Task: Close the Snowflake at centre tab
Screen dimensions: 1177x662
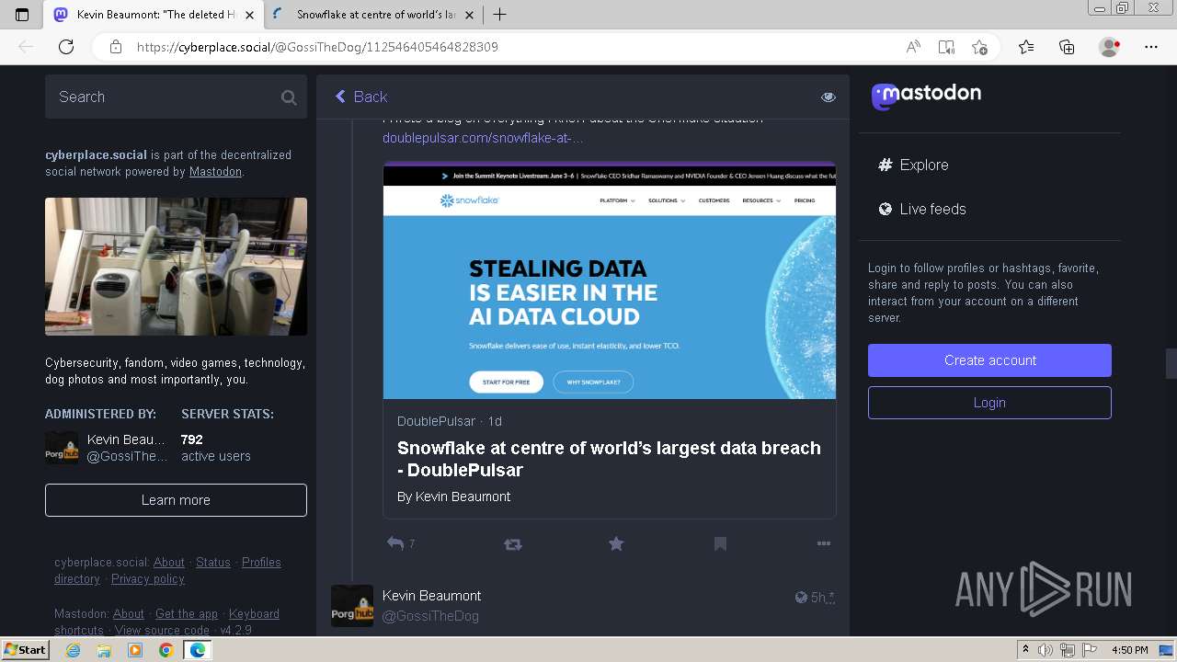Action: pos(470,15)
